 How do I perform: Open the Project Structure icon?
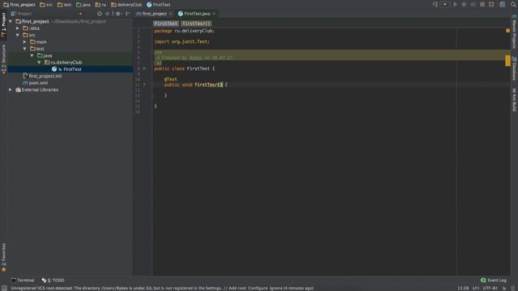click(502, 4)
